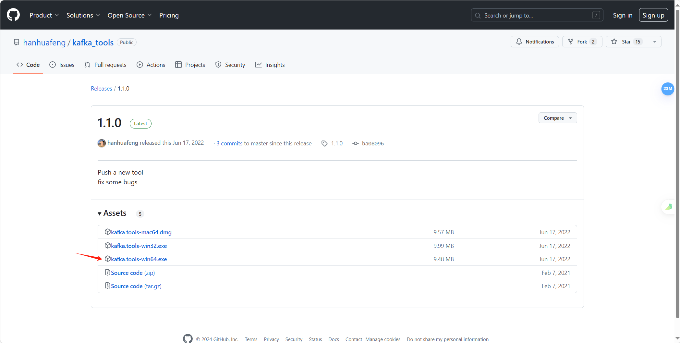
Task: Open the Projects tab
Action: [190, 65]
